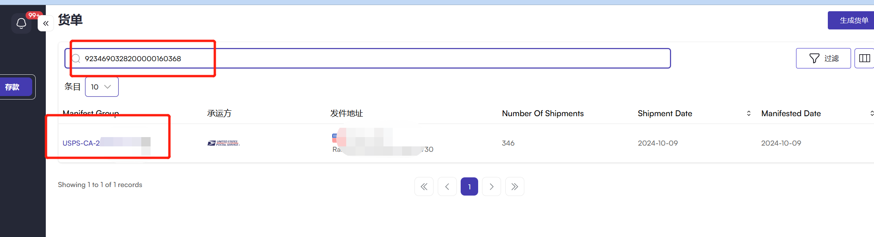Click the USPS carrier logo
The height and width of the screenshot is (237, 874).
click(x=224, y=143)
